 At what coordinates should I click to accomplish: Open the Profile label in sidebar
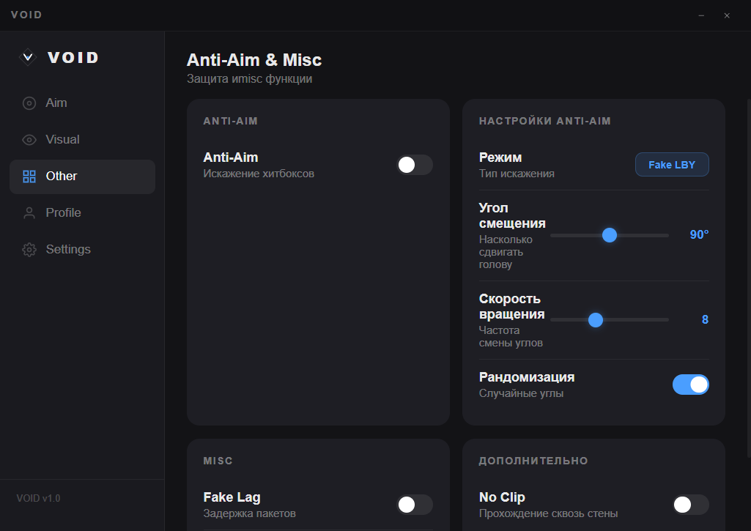(63, 212)
